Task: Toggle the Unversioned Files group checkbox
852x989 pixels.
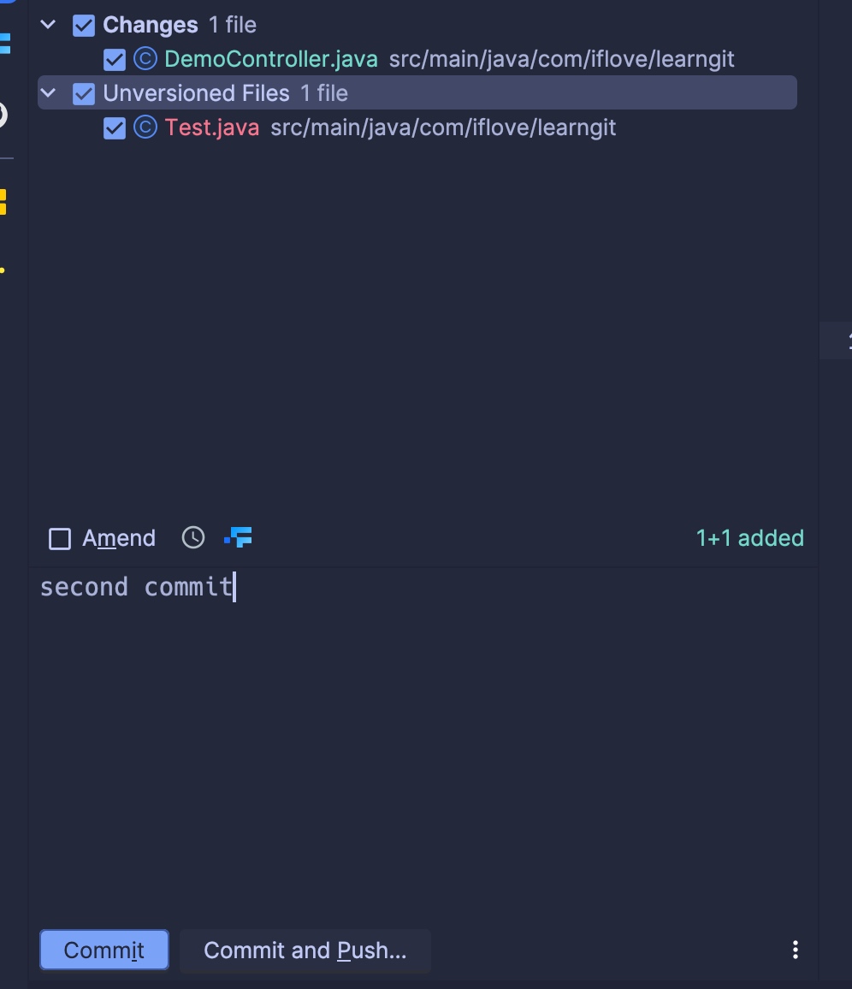Action: pos(84,94)
